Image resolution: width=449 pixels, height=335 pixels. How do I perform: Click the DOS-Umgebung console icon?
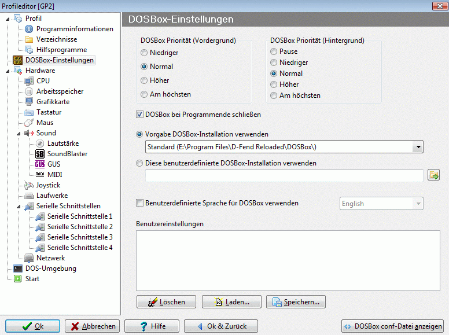(x=18, y=268)
